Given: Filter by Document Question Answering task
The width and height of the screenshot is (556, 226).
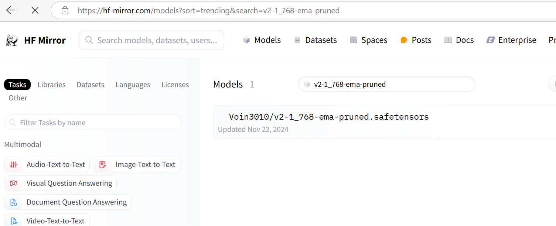Looking at the screenshot, I should tap(68, 202).
